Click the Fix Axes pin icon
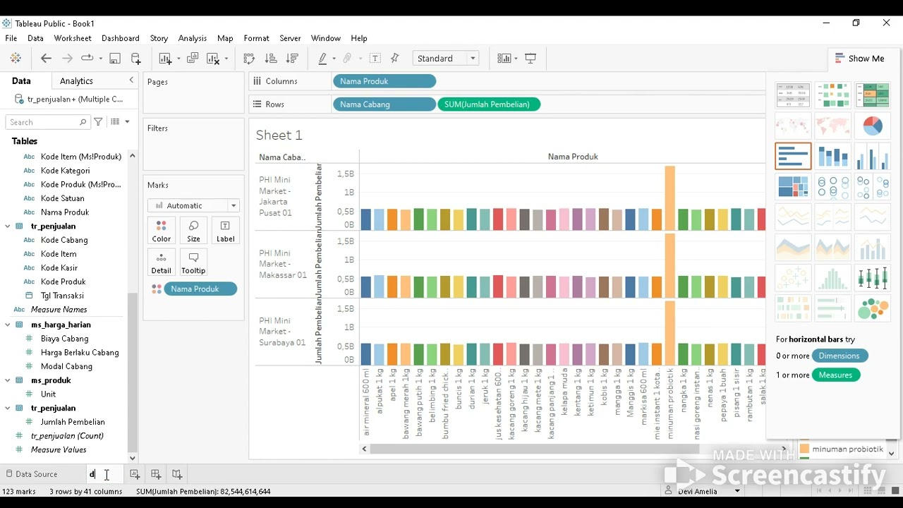The height and width of the screenshot is (508, 903). [395, 59]
